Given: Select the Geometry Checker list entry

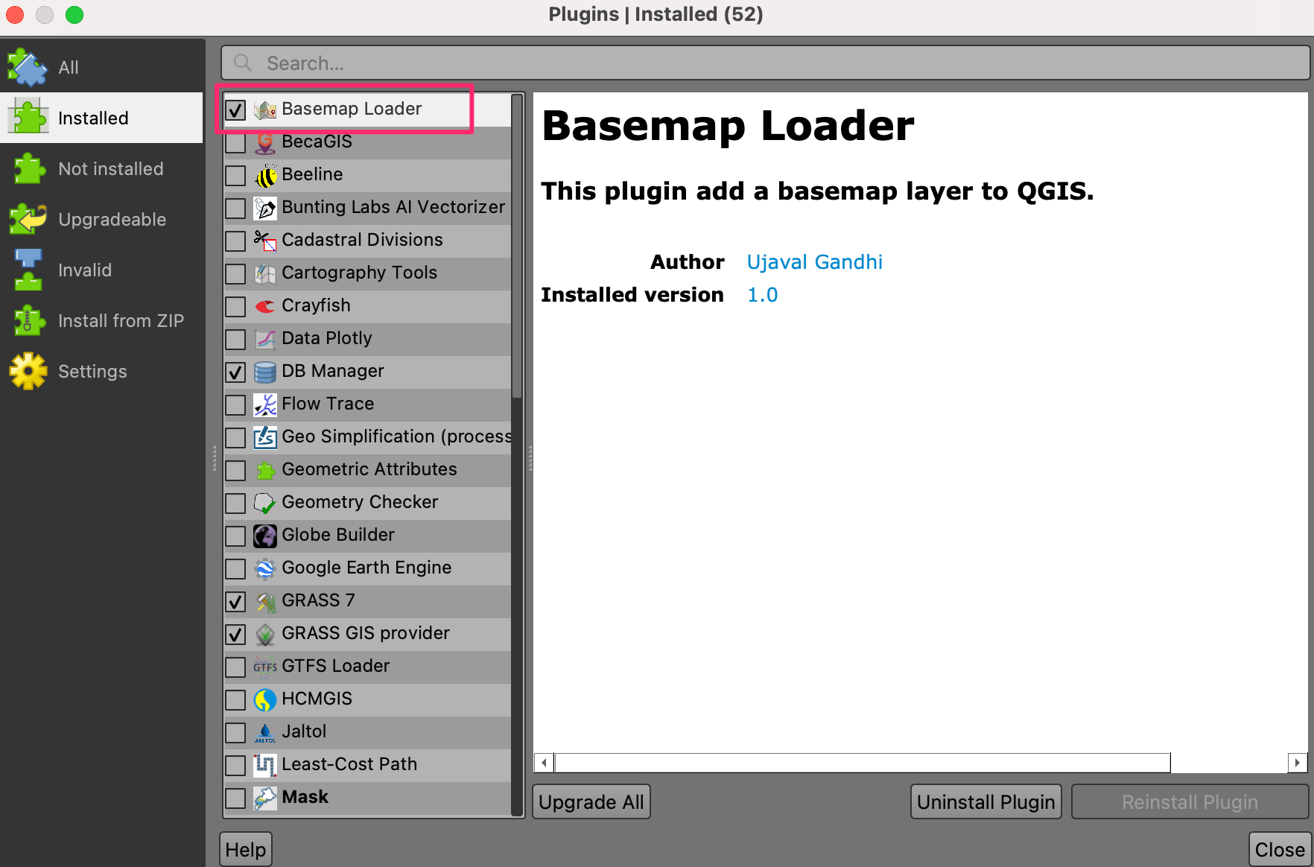Looking at the screenshot, I should click(368, 502).
